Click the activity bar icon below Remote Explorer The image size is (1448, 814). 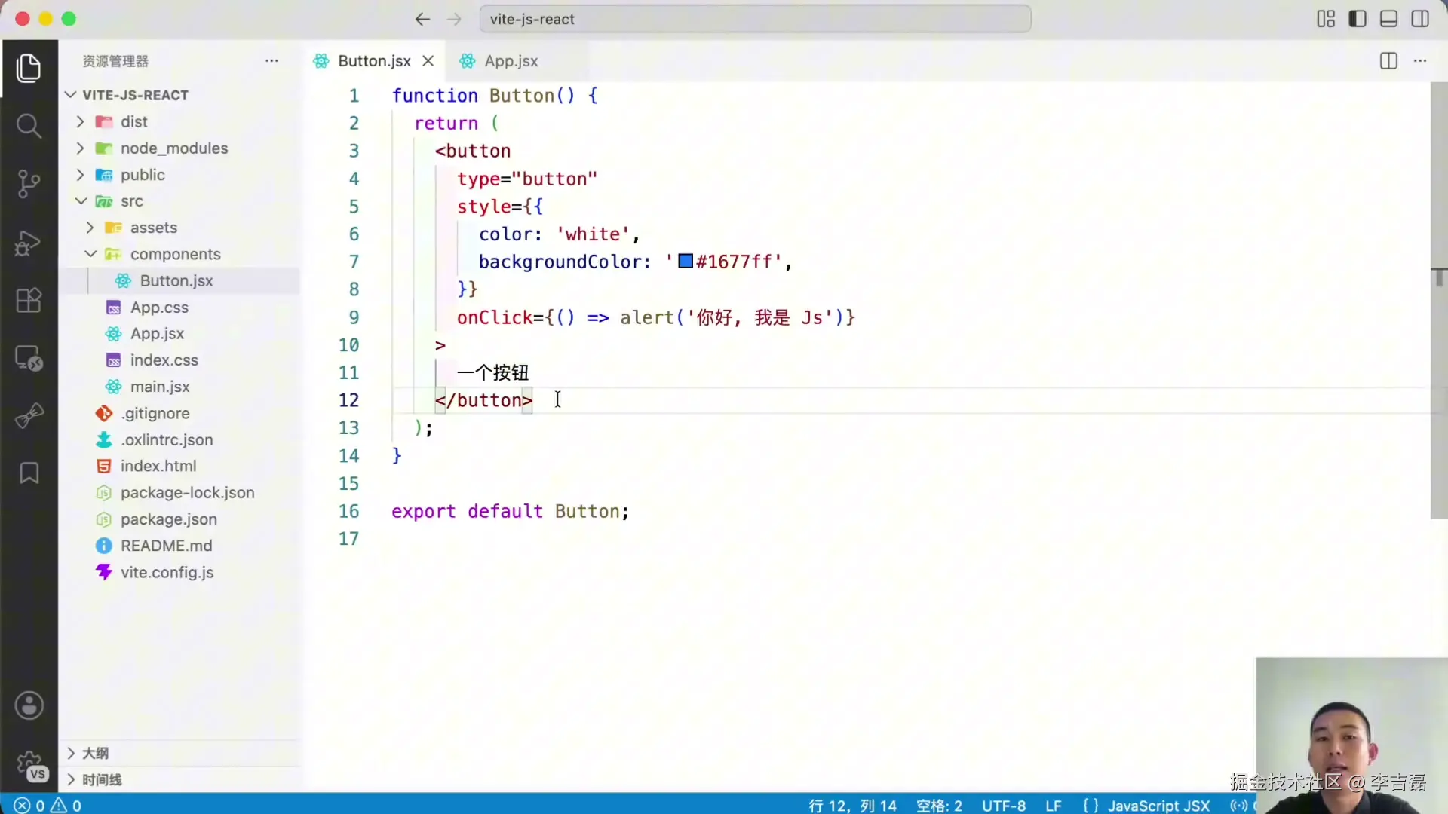pyautogui.click(x=29, y=415)
